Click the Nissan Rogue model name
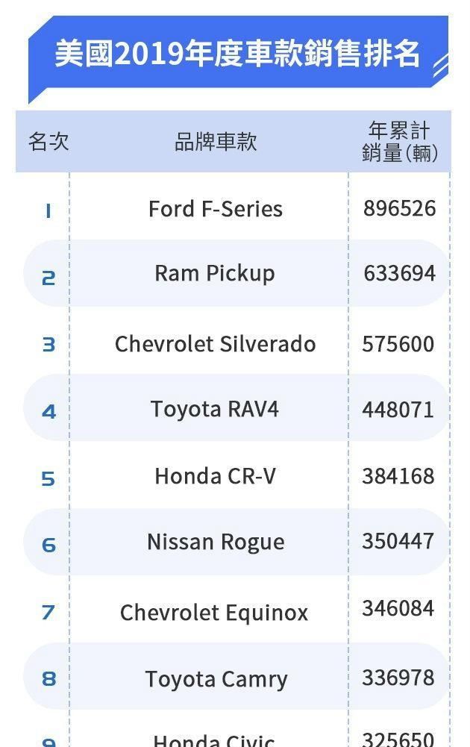The height and width of the screenshot is (747, 470). click(x=216, y=543)
